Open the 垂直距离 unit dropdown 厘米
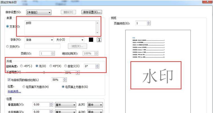 coord(65,105)
